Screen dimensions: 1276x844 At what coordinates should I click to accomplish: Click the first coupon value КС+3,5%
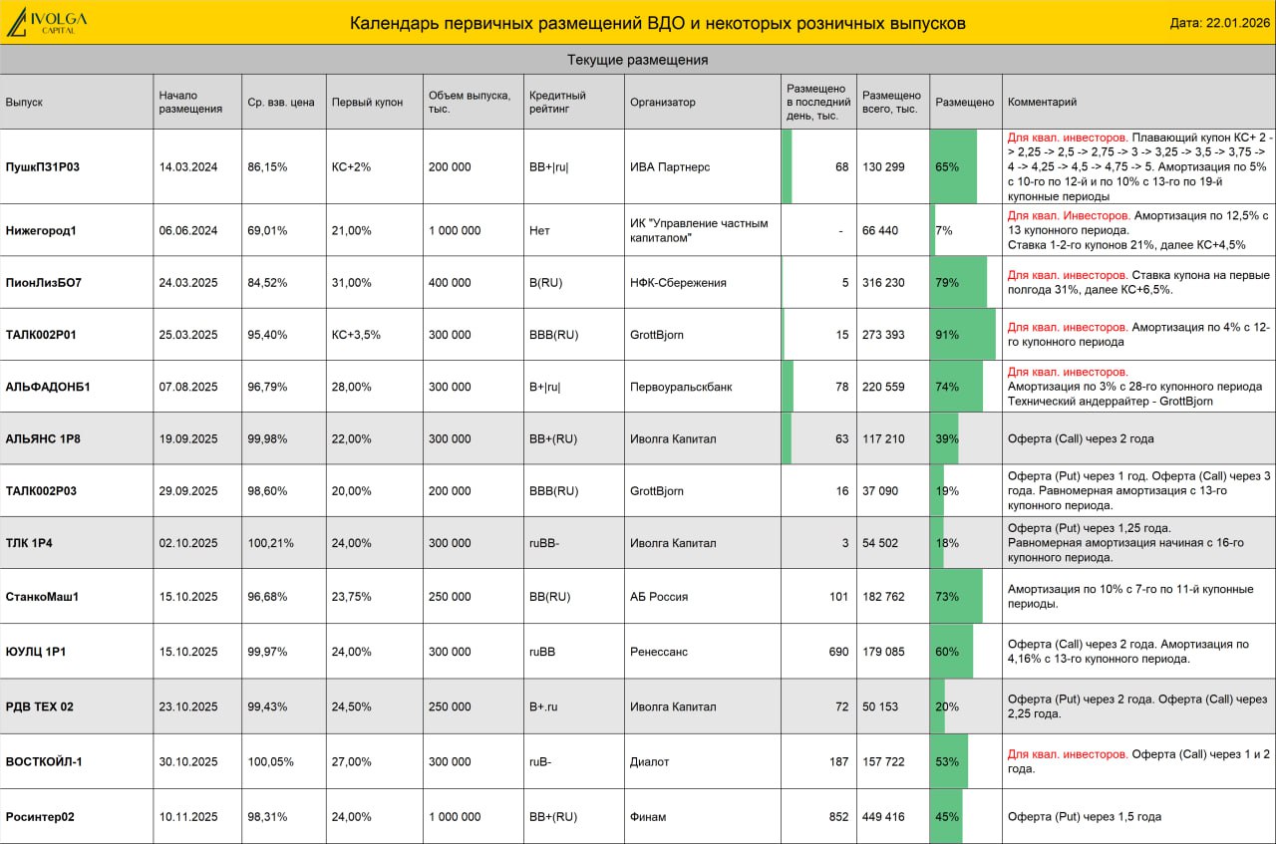tap(356, 335)
